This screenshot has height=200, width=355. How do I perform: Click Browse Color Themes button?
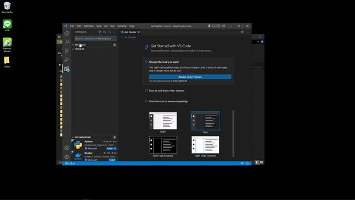pyautogui.click(x=190, y=77)
